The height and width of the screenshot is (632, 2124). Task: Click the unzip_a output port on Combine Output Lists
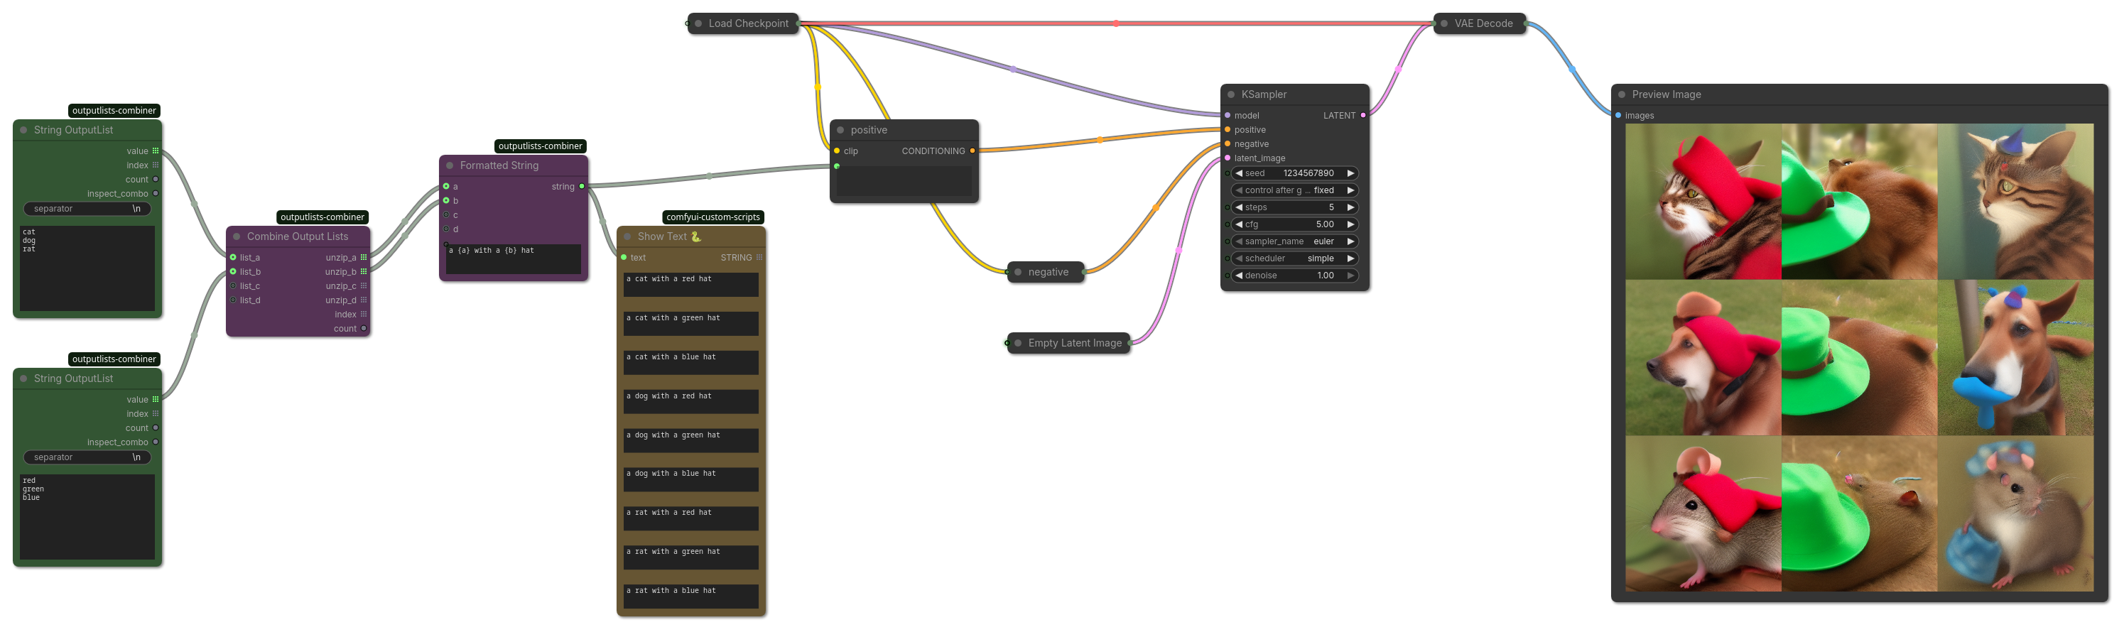pyautogui.click(x=364, y=257)
